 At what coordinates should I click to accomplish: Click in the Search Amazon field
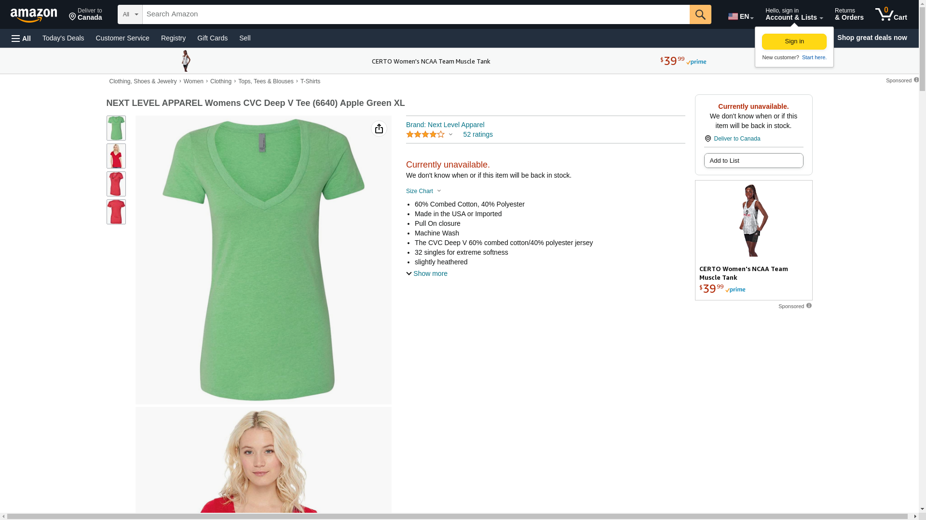(x=415, y=14)
